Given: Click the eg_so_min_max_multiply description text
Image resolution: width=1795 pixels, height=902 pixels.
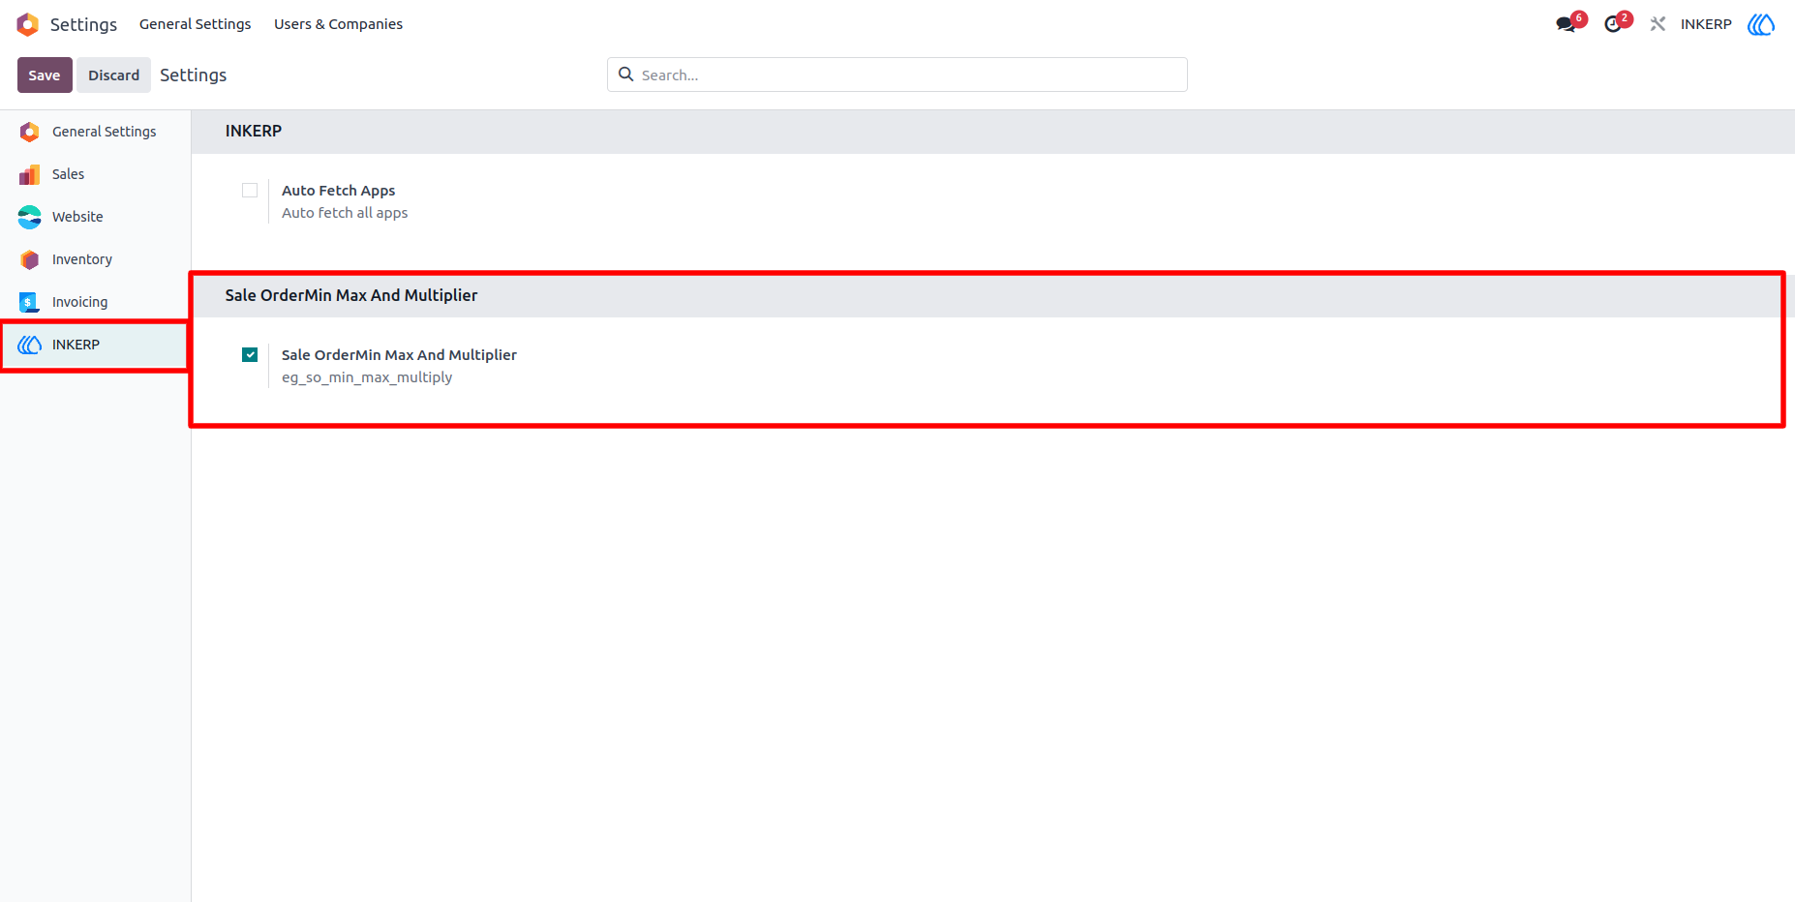Looking at the screenshot, I should click(x=367, y=377).
